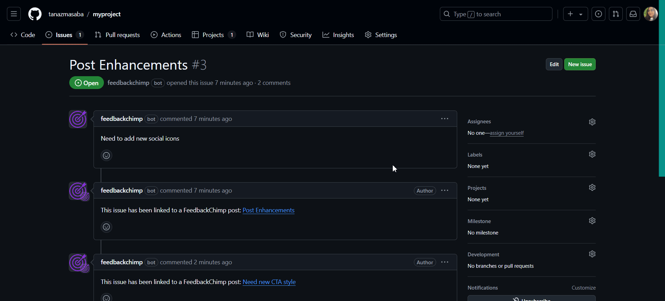Image resolution: width=665 pixels, height=301 pixels.
Task: Add reaction to Post Enhancements linked comment
Action: click(106, 227)
